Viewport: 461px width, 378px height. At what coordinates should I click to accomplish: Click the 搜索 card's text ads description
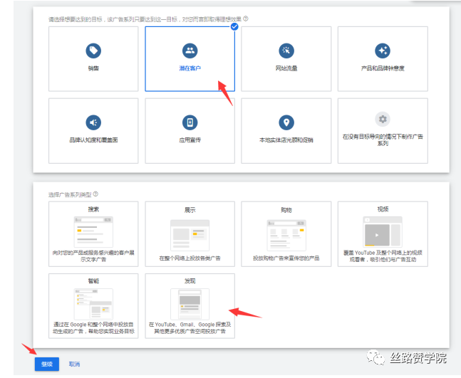click(93, 256)
